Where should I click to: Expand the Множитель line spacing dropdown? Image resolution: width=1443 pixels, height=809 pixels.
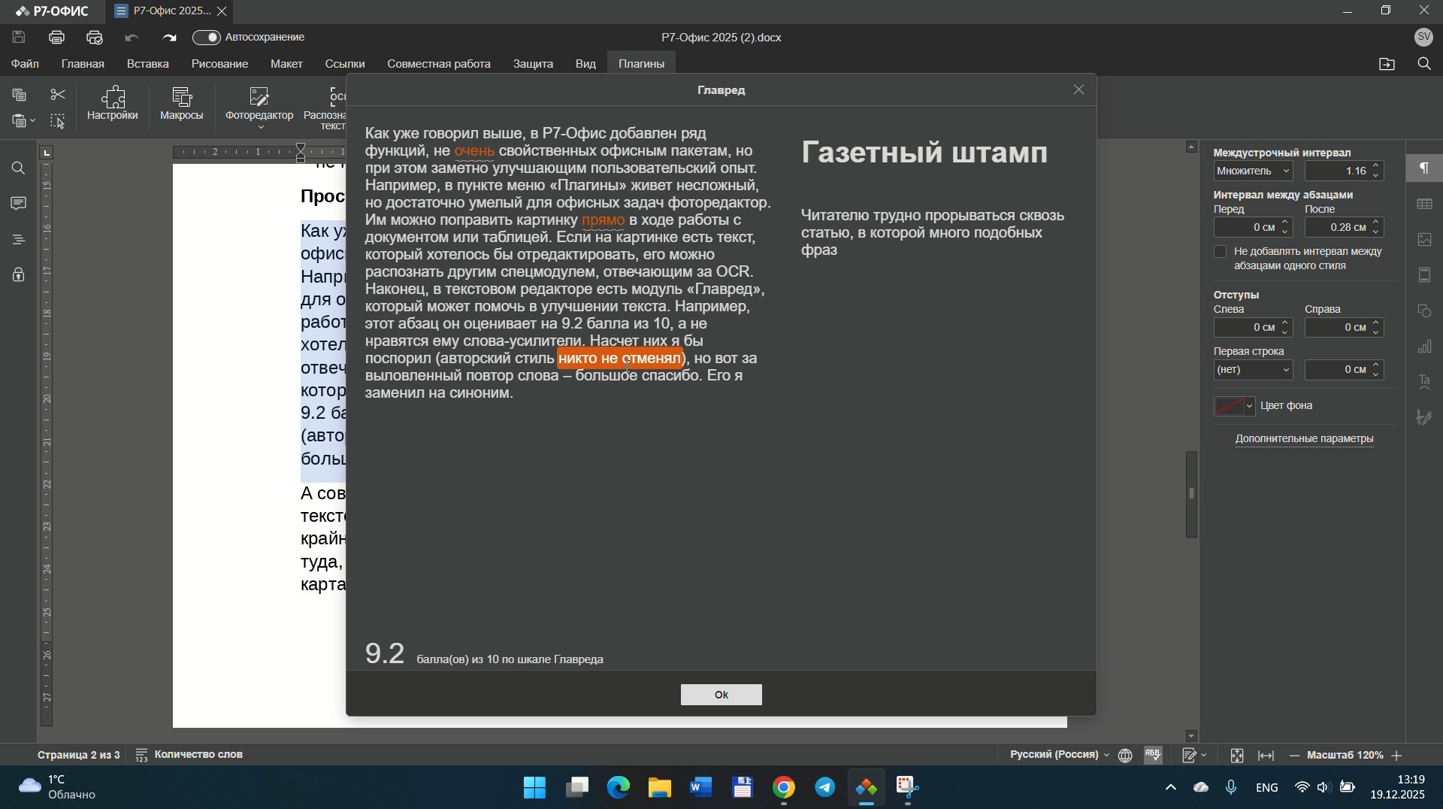click(1254, 171)
